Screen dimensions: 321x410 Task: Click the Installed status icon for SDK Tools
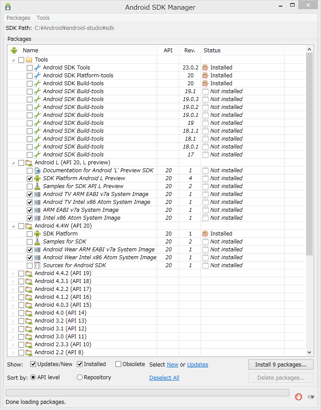(206, 68)
